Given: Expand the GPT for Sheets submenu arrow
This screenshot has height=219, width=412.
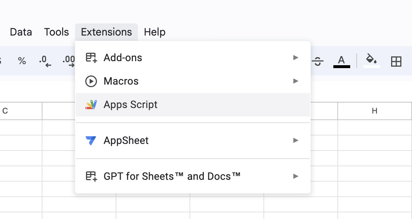Looking at the screenshot, I should click(x=296, y=176).
